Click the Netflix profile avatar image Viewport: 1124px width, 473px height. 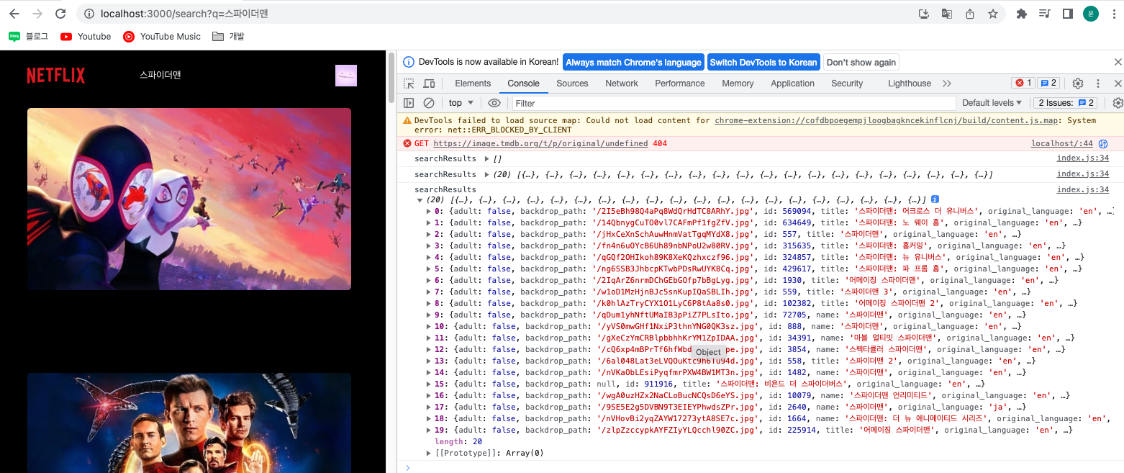(346, 75)
